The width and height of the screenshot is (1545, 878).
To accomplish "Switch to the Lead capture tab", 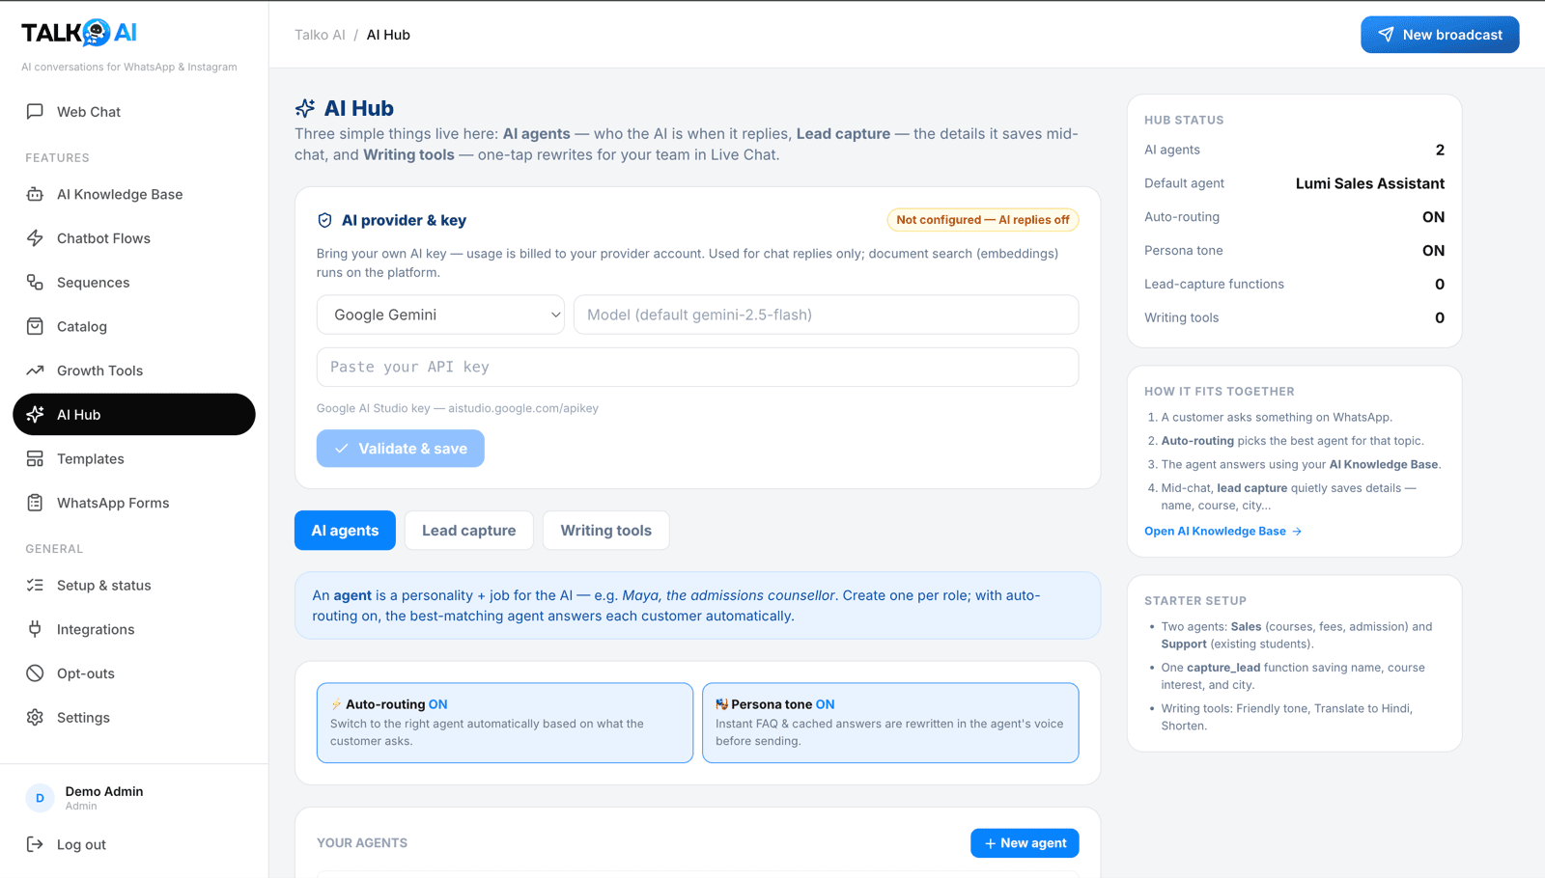I will pyautogui.click(x=469, y=531).
